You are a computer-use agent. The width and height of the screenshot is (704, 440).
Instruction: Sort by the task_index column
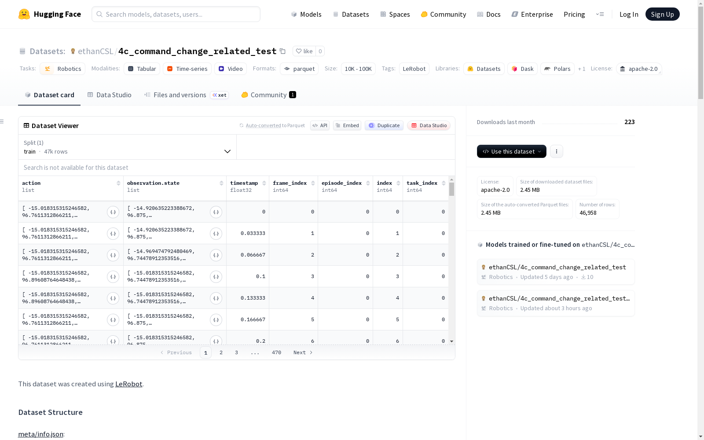[444, 183]
